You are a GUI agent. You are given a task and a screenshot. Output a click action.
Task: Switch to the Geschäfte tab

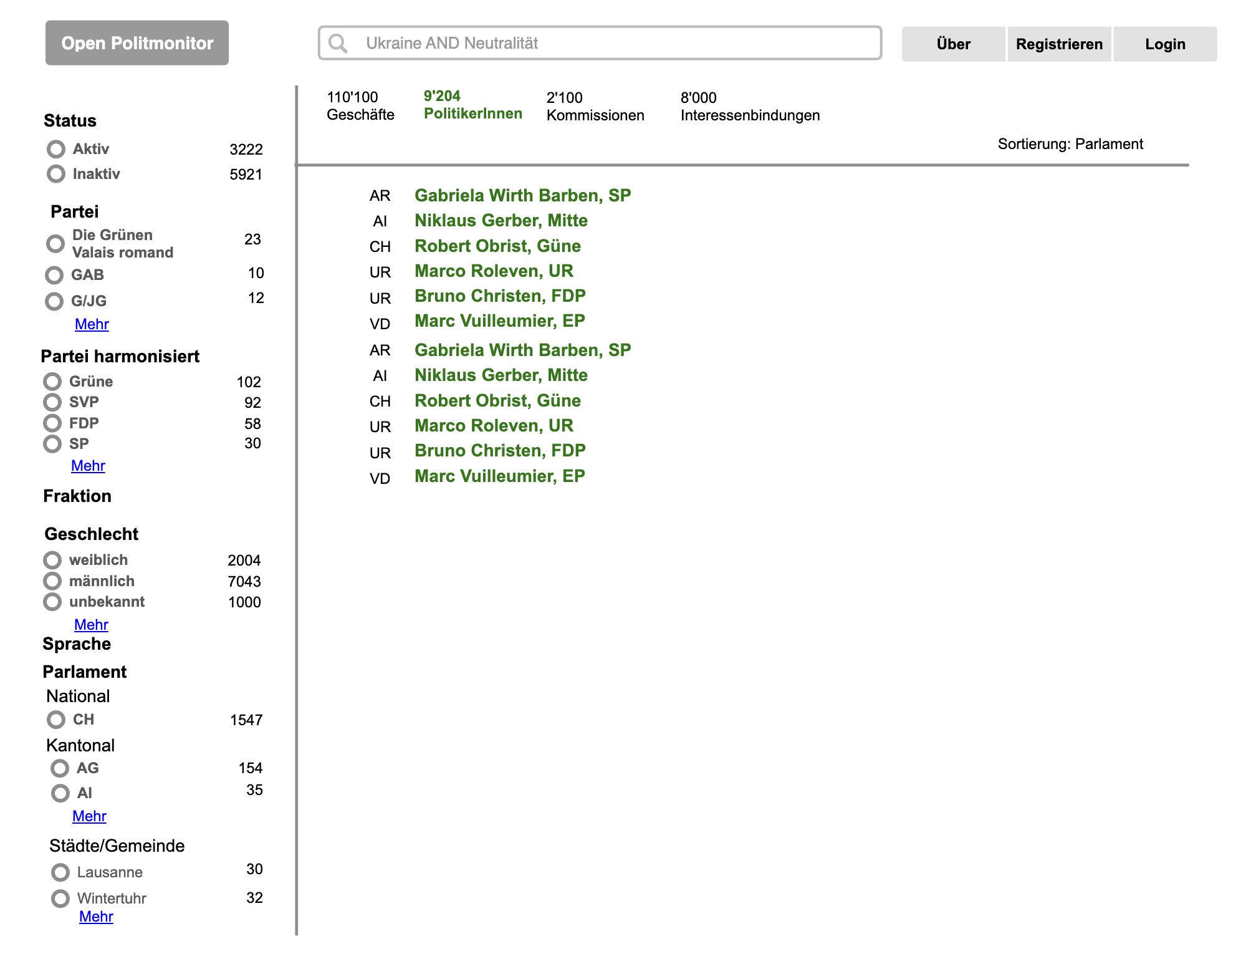point(360,106)
